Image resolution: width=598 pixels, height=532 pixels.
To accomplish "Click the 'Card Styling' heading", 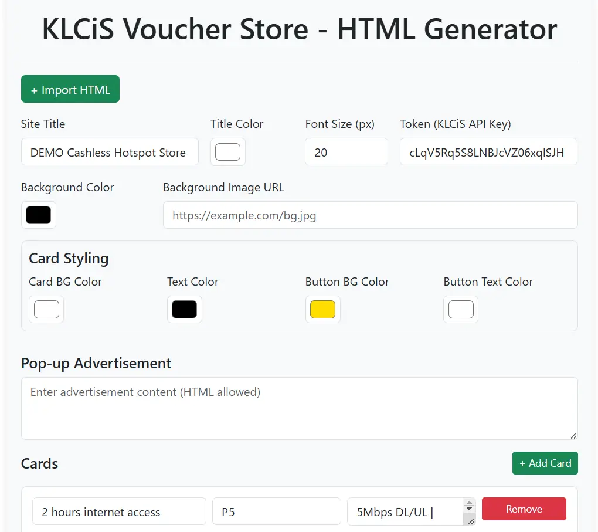I will click(x=69, y=258).
